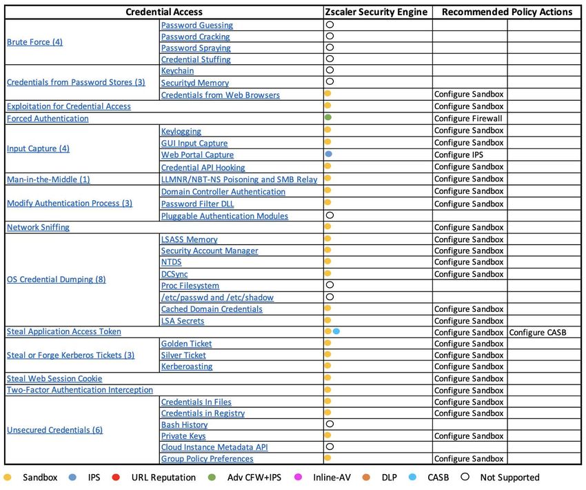Open the Forced Authentication link
This screenshot has height=490, width=586.
point(48,119)
